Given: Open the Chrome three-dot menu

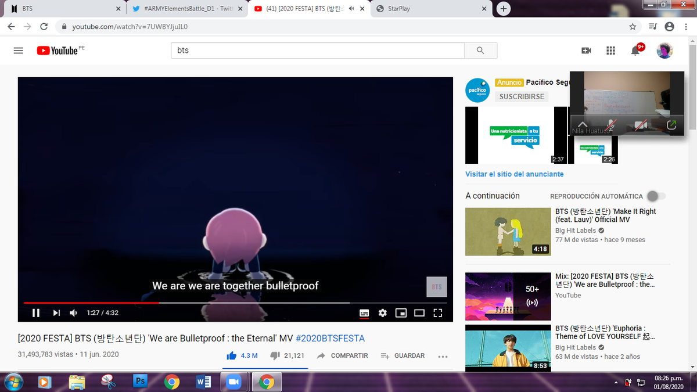Looking at the screenshot, I should coord(685,27).
